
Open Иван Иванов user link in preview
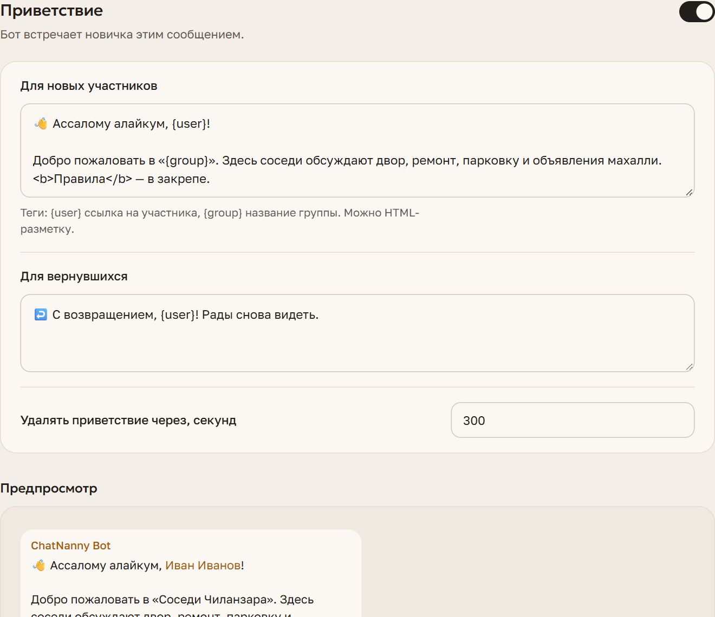pos(203,566)
